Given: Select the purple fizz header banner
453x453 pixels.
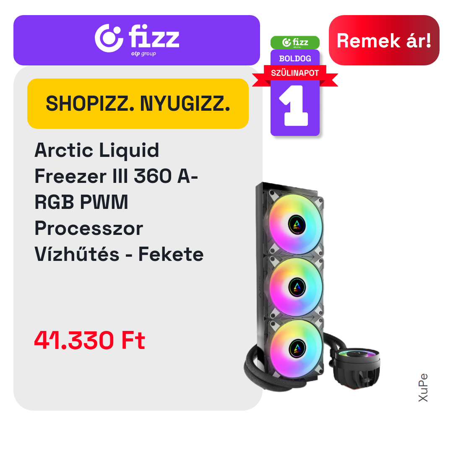Looking at the screenshot, I should (137, 40).
